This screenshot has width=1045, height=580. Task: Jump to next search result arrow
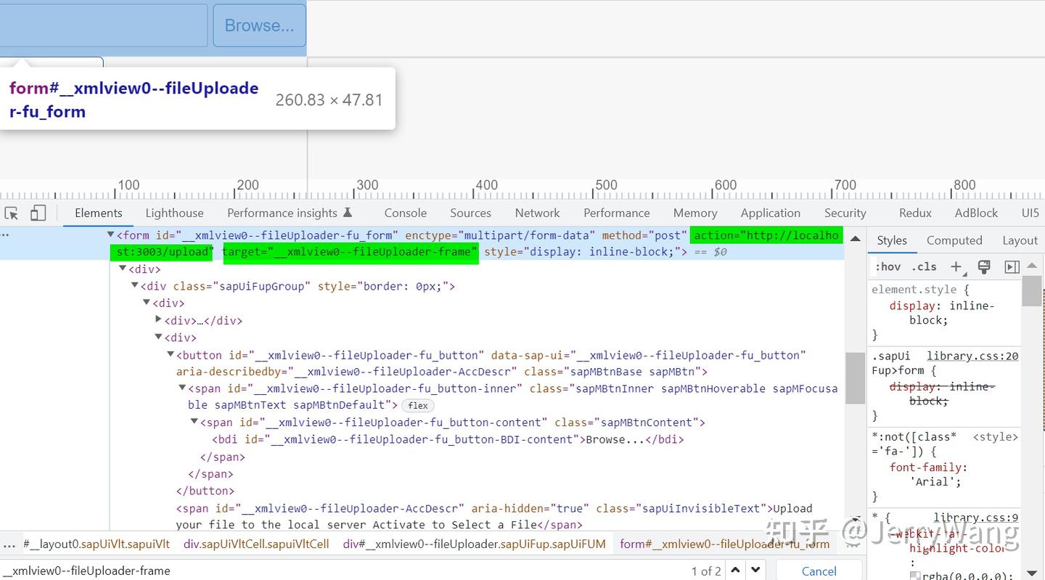[755, 571]
